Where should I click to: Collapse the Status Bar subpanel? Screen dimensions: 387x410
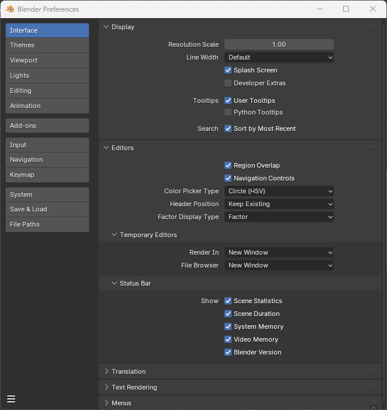pyautogui.click(x=114, y=283)
